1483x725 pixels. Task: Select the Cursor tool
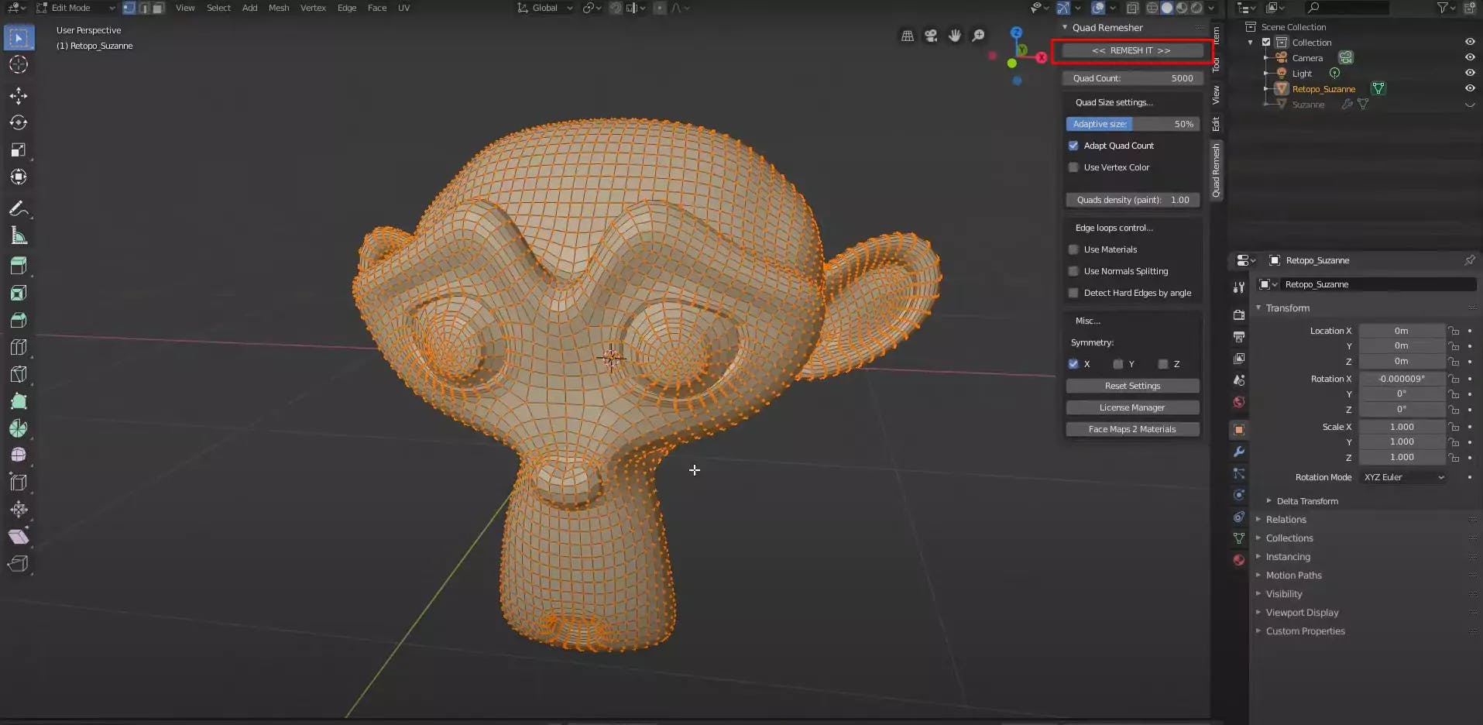coord(19,65)
